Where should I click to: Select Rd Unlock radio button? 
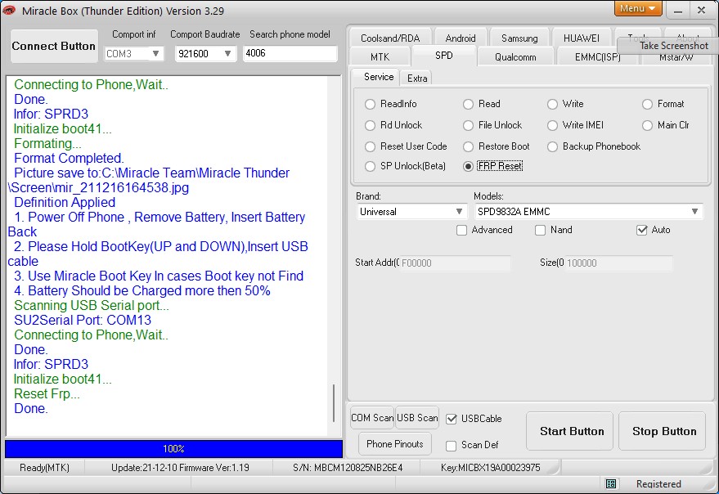pyautogui.click(x=370, y=125)
